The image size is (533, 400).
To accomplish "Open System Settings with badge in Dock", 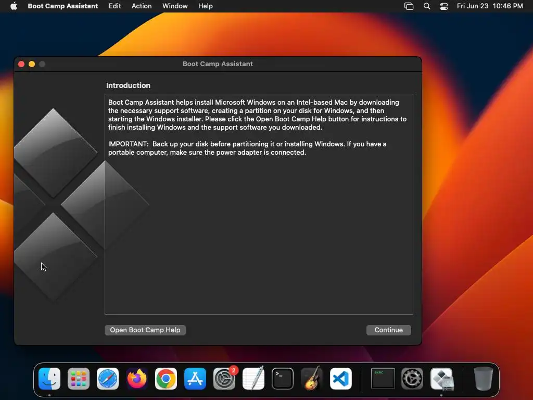I will click(224, 379).
